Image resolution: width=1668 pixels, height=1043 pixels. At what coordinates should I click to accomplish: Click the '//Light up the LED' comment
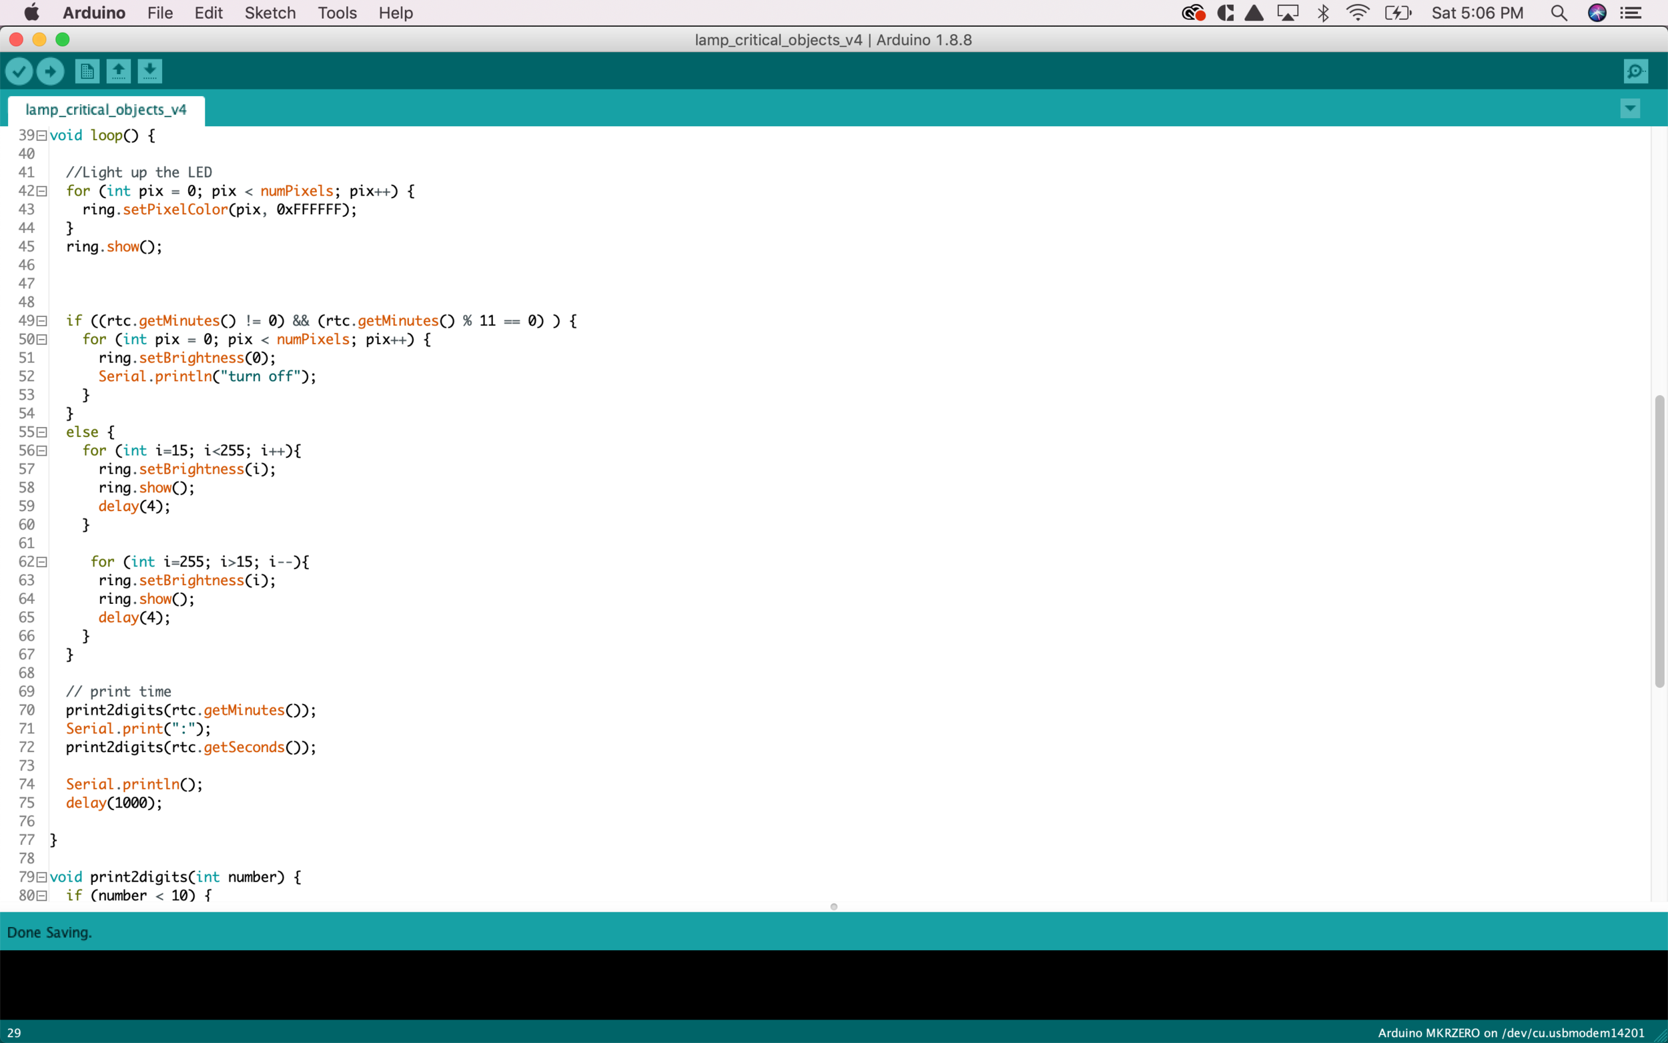tap(139, 172)
